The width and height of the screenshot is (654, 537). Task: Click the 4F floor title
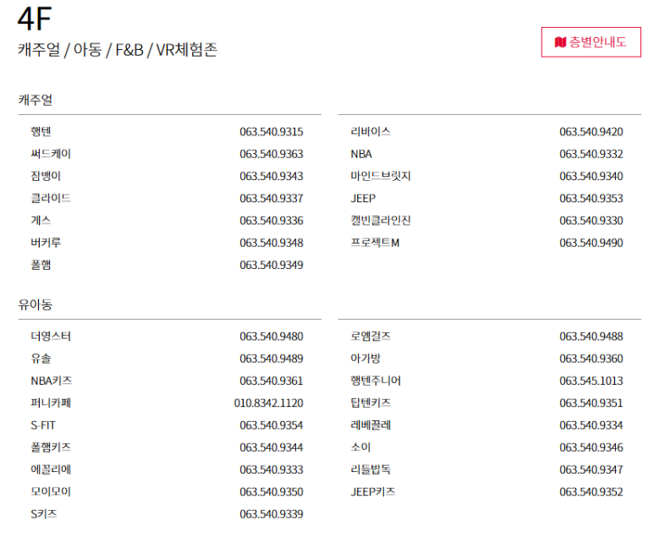[x=34, y=19]
